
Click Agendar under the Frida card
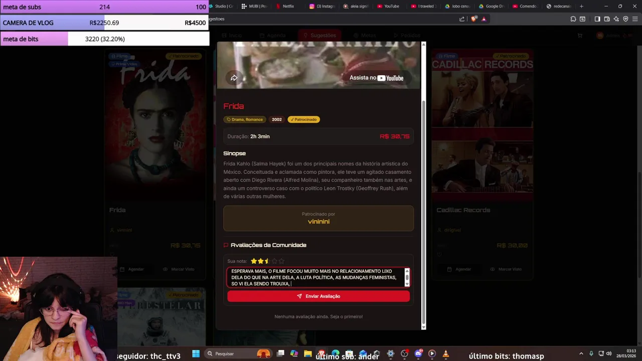click(x=132, y=269)
